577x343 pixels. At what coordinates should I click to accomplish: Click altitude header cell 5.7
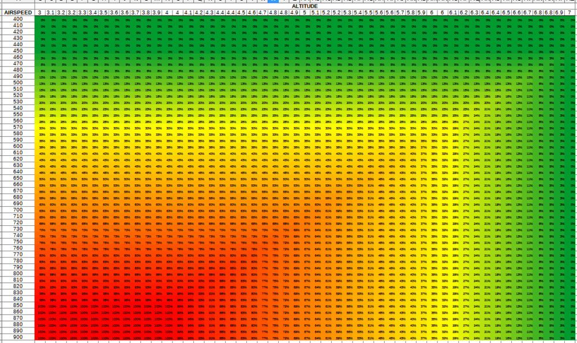(400, 13)
